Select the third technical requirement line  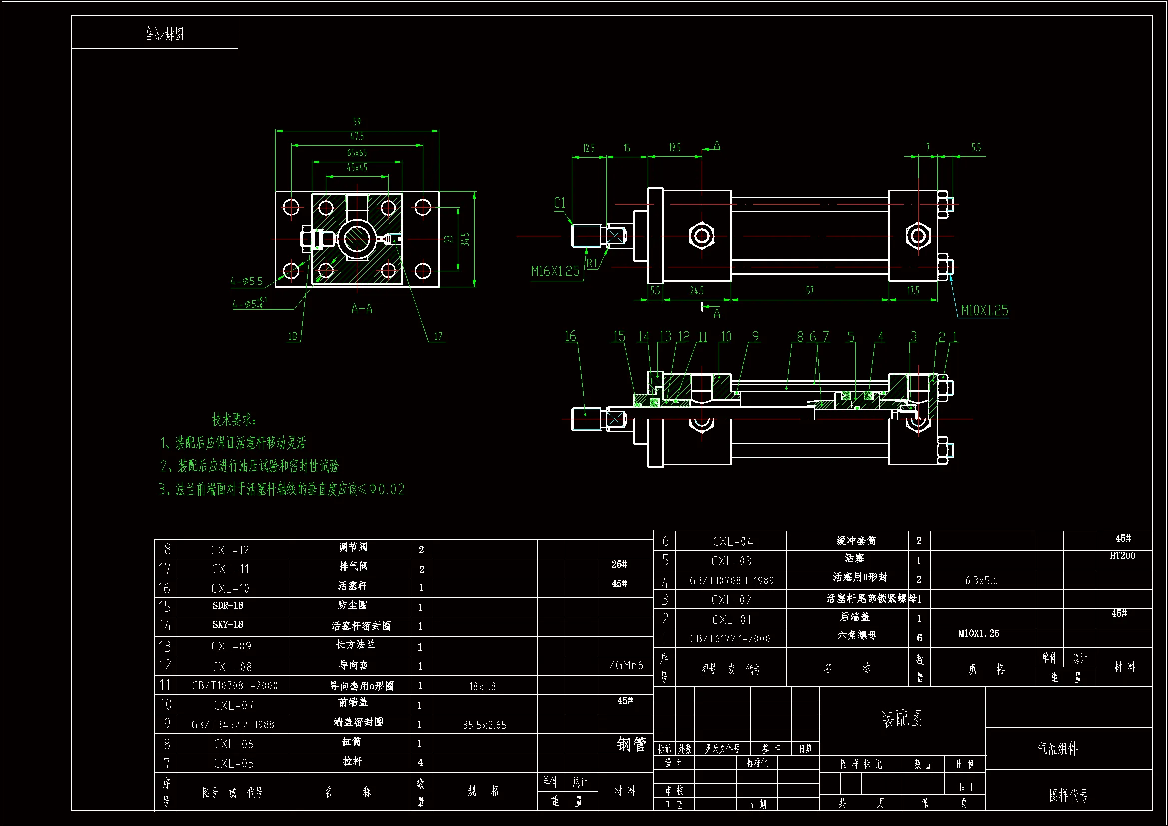281,489
